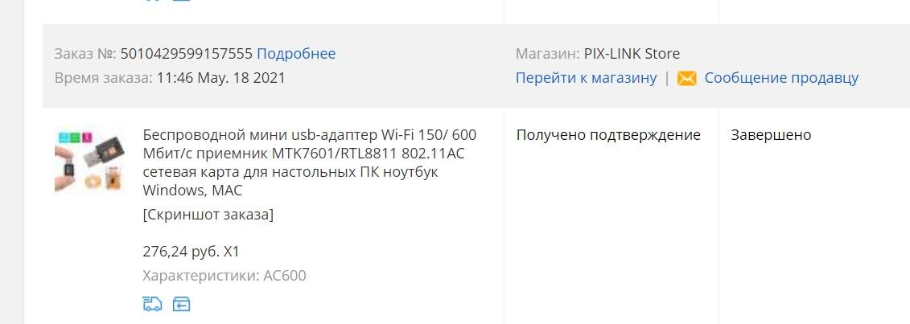910x324 pixels.
Task: Click the Получено подтверждение status
Action: pos(608,135)
